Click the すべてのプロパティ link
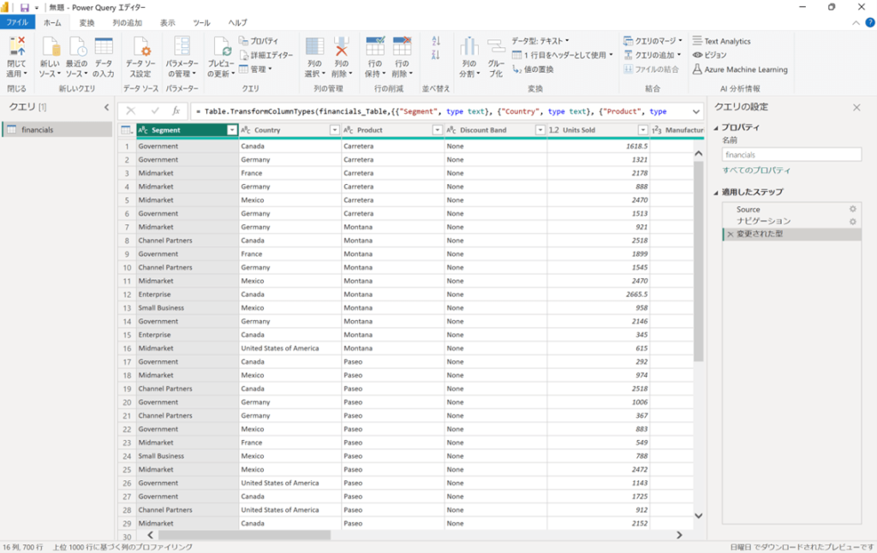The image size is (877, 553). [x=756, y=170]
